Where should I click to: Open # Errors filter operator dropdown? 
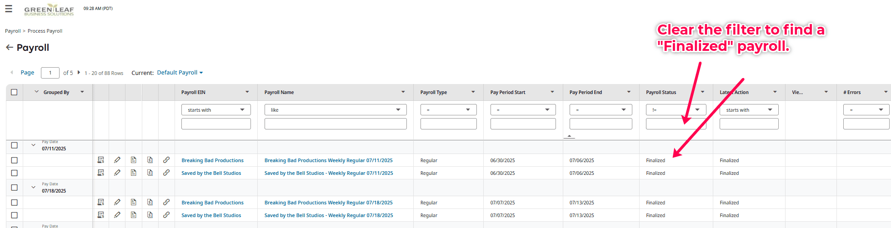[866, 110]
